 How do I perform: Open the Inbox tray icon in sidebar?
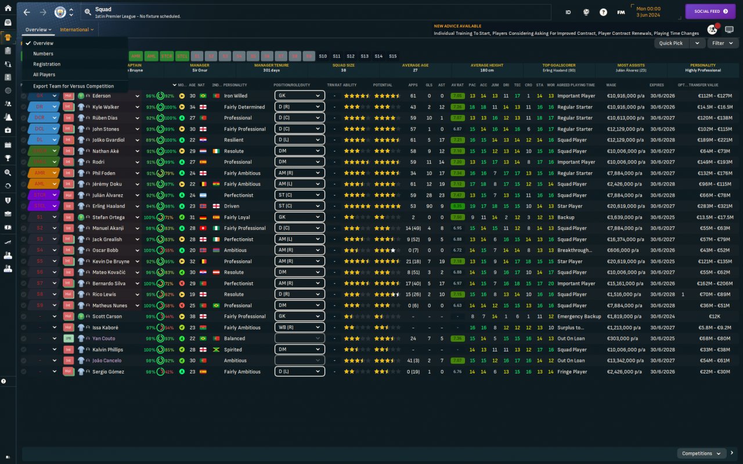[8, 23]
